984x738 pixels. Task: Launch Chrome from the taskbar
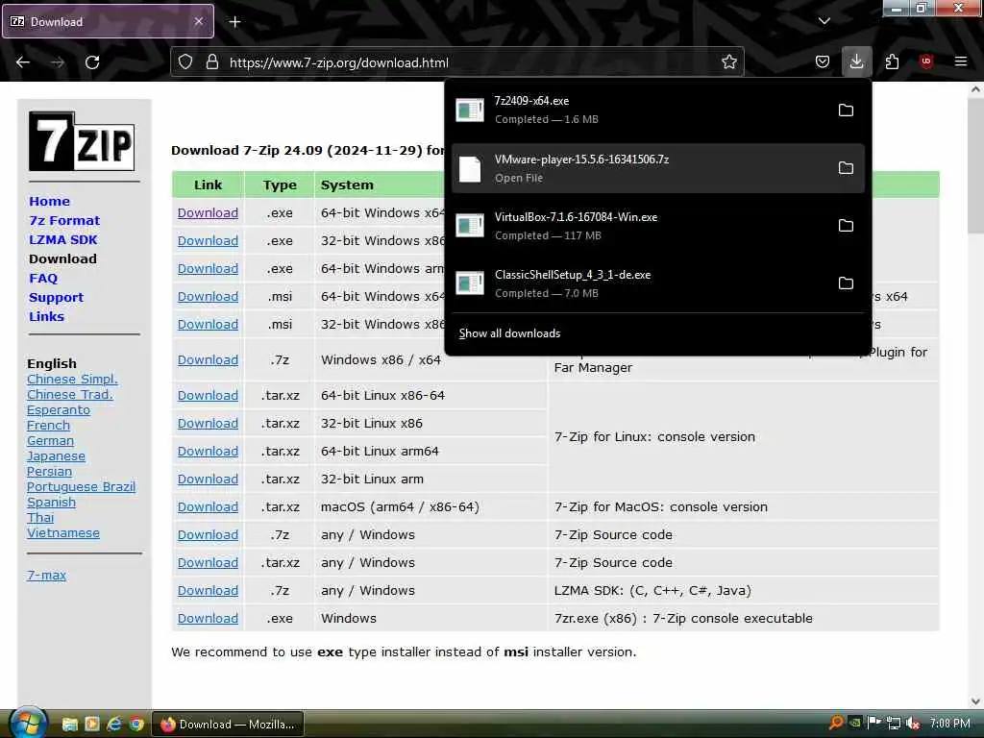click(136, 725)
